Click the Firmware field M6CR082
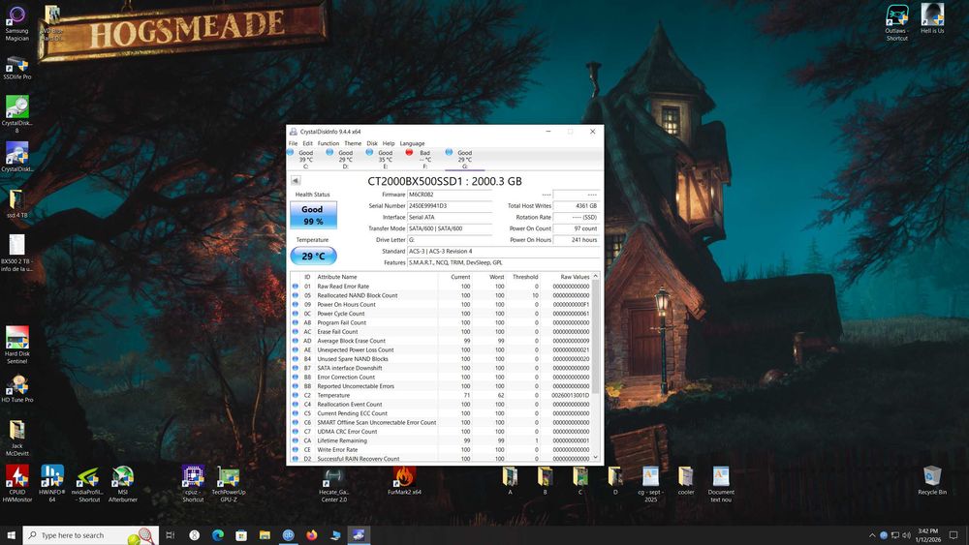 pyautogui.click(x=450, y=195)
